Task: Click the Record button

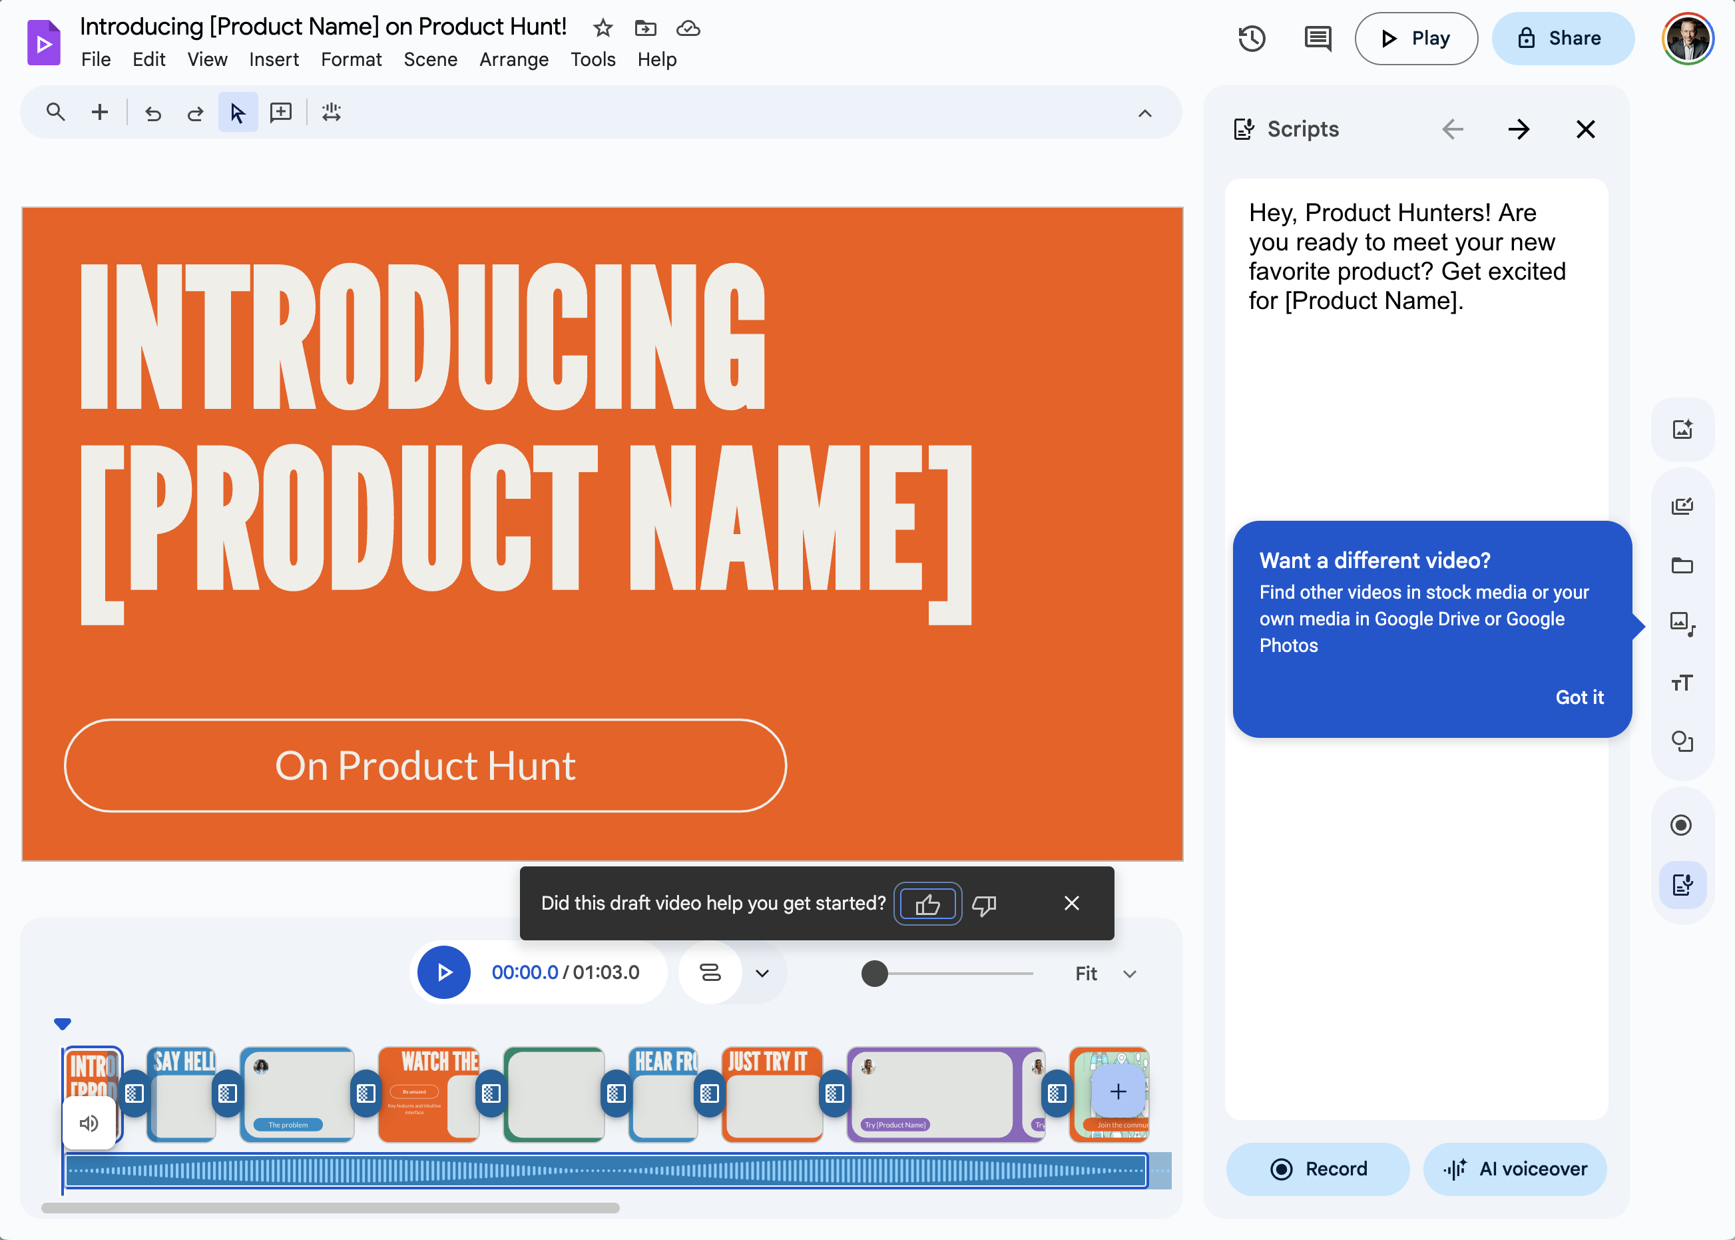Action: [1318, 1169]
